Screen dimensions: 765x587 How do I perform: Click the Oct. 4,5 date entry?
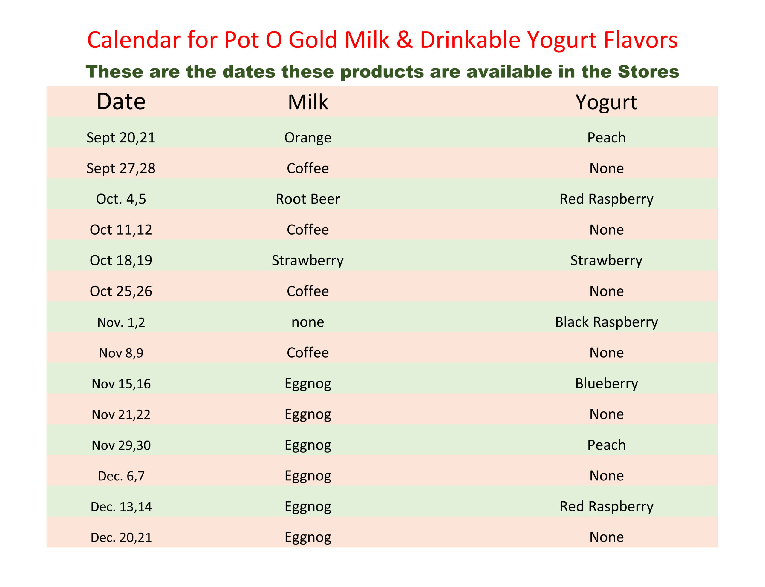click(x=121, y=199)
